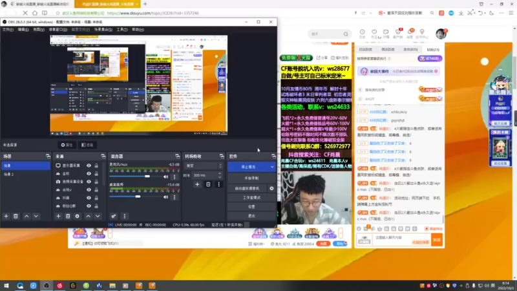Open OBS 文件 menu
Viewport: 517px width, 291px height.
click(x=8, y=29)
